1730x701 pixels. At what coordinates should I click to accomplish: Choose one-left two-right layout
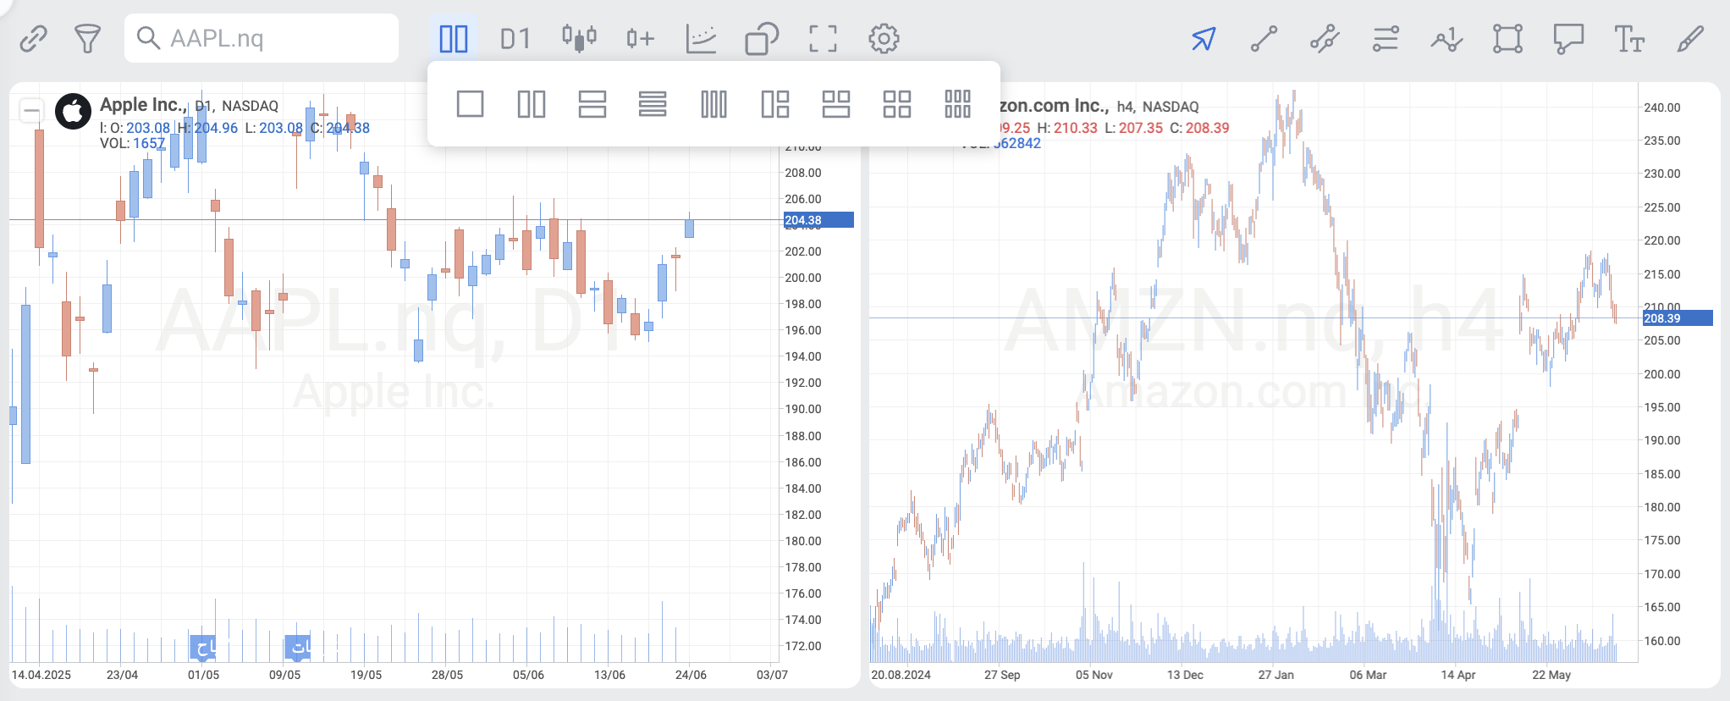(774, 104)
